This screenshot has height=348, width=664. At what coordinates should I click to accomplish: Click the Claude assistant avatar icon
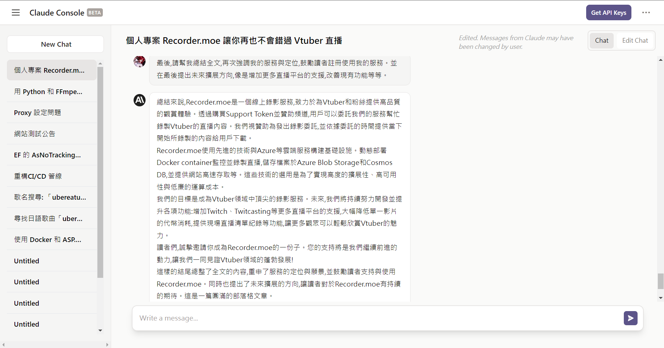[x=139, y=100]
